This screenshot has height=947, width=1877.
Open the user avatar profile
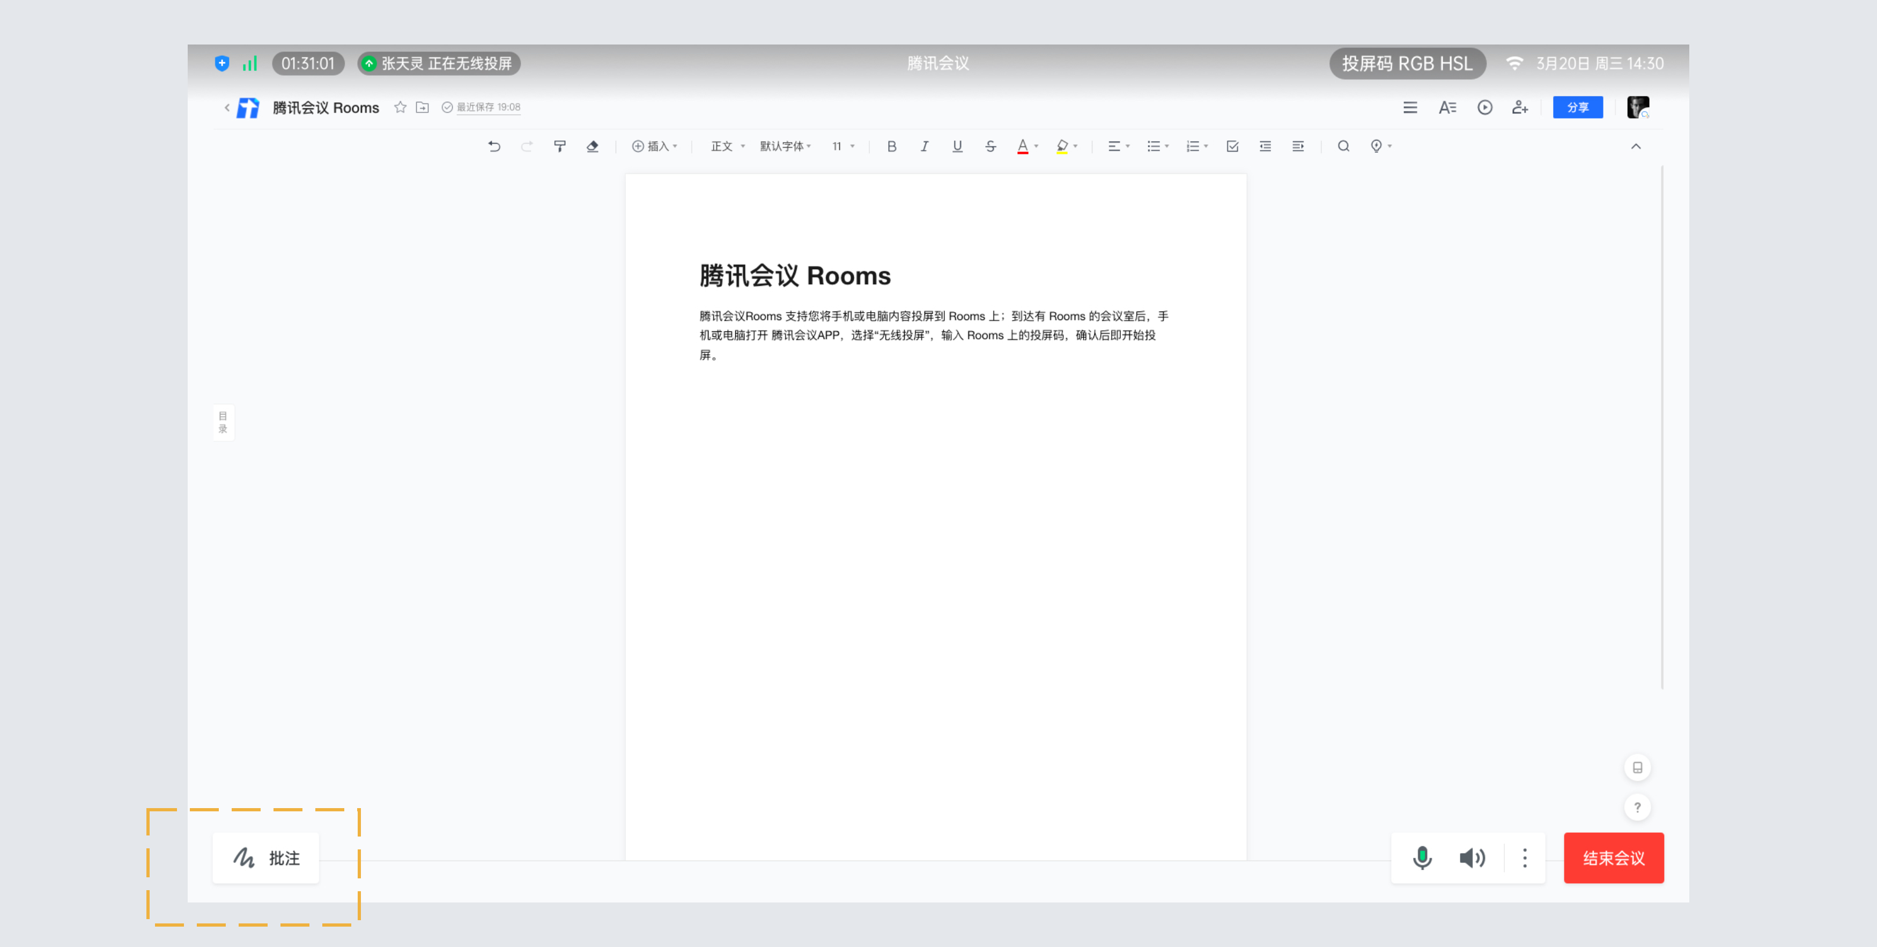(x=1638, y=107)
